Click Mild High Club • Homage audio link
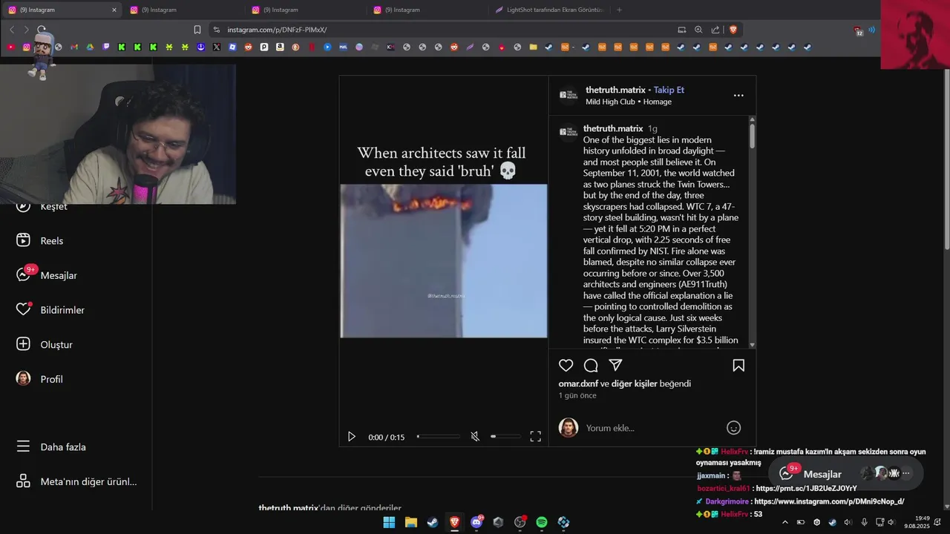The height and width of the screenshot is (534, 950). tap(629, 102)
